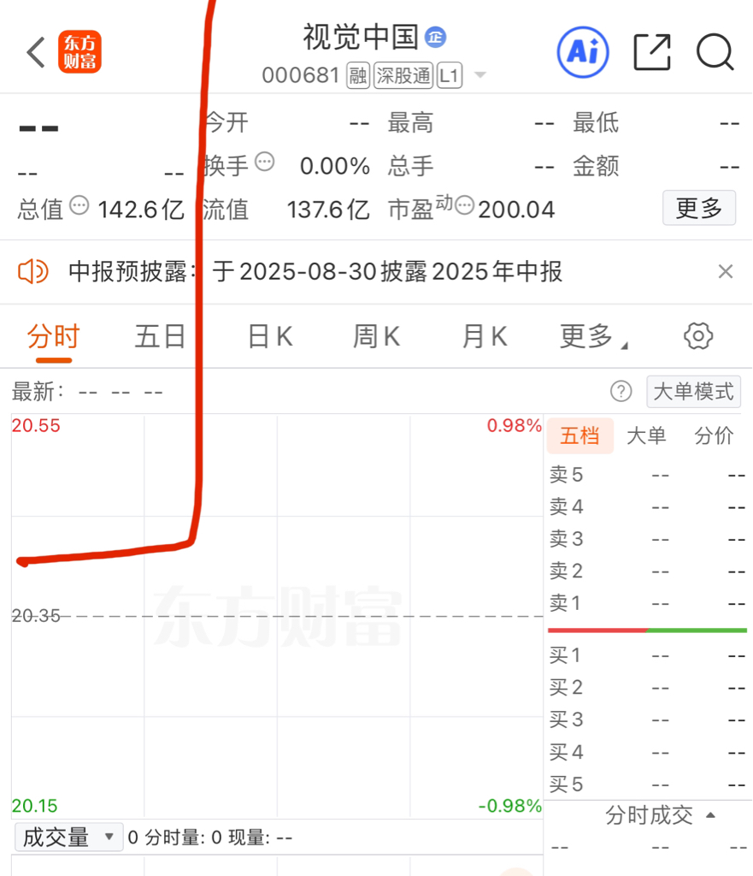Tap the blue 企 badge next to 视觉中国
This screenshot has width=753, height=876.
[435, 38]
